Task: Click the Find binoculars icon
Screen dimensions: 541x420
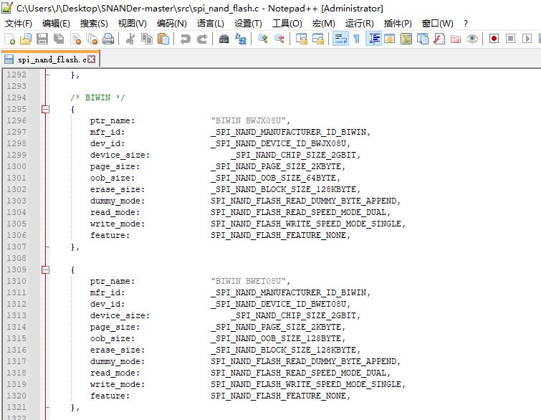Action: coord(224,39)
